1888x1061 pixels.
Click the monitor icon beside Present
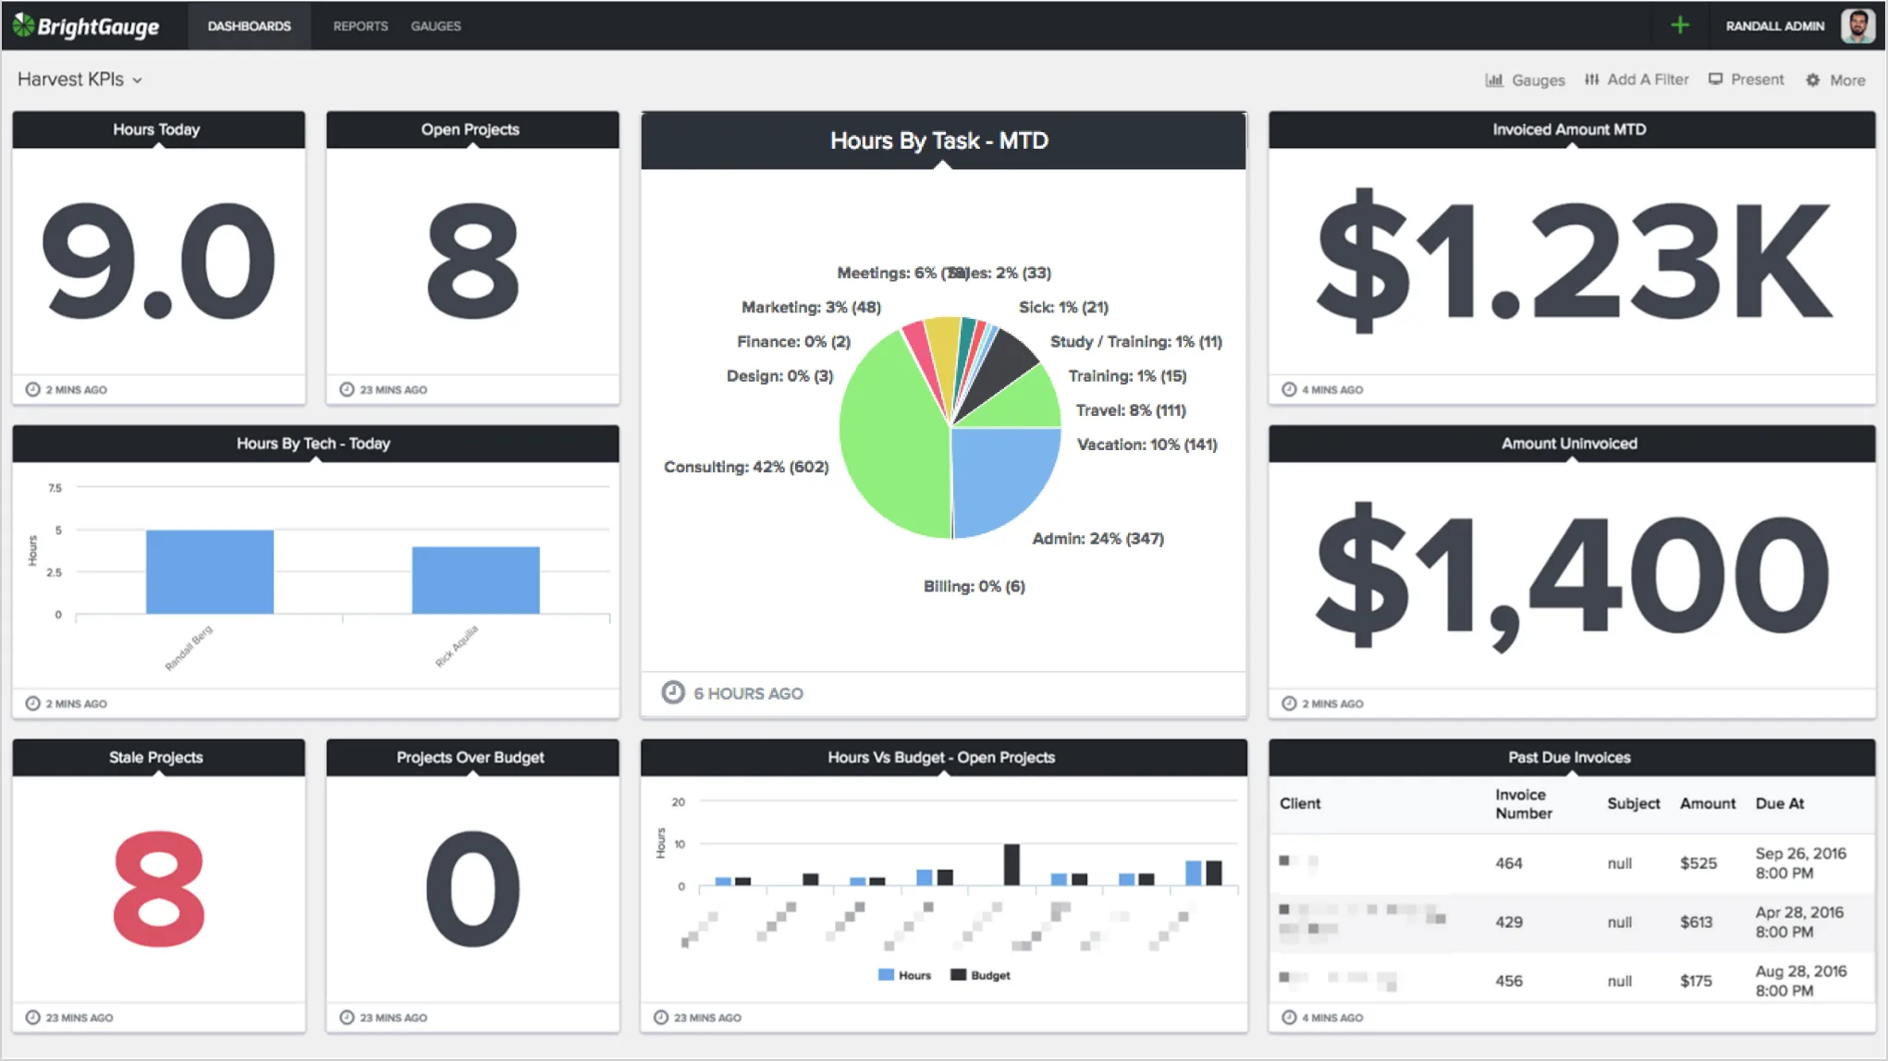[x=1715, y=79]
